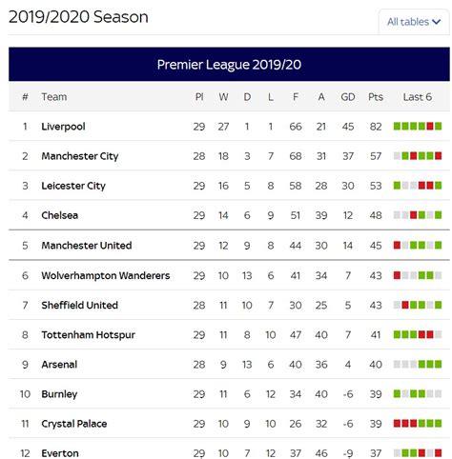This screenshot has height=459, width=452.
Task: Open the Manchester City team link
Action: (x=80, y=156)
